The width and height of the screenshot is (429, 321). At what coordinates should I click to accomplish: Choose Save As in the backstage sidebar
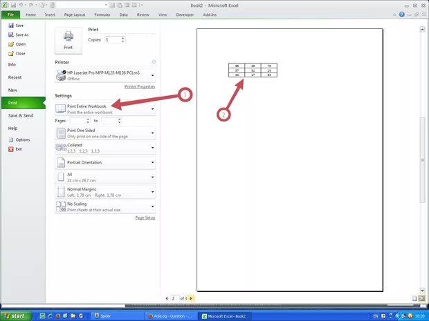tap(18, 35)
